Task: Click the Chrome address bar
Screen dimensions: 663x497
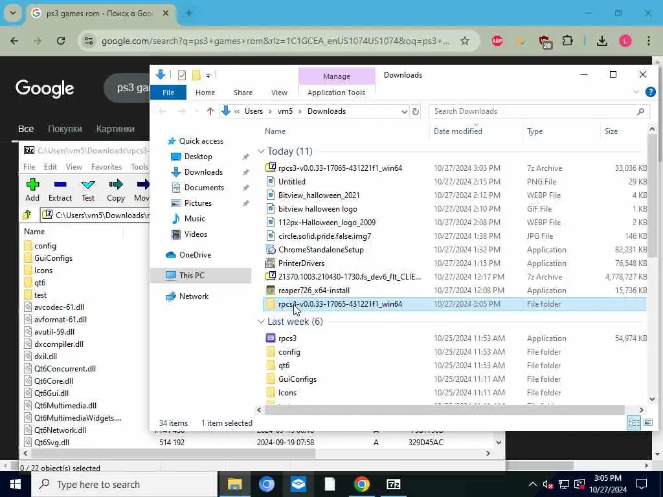Action: click(x=275, y=41)
